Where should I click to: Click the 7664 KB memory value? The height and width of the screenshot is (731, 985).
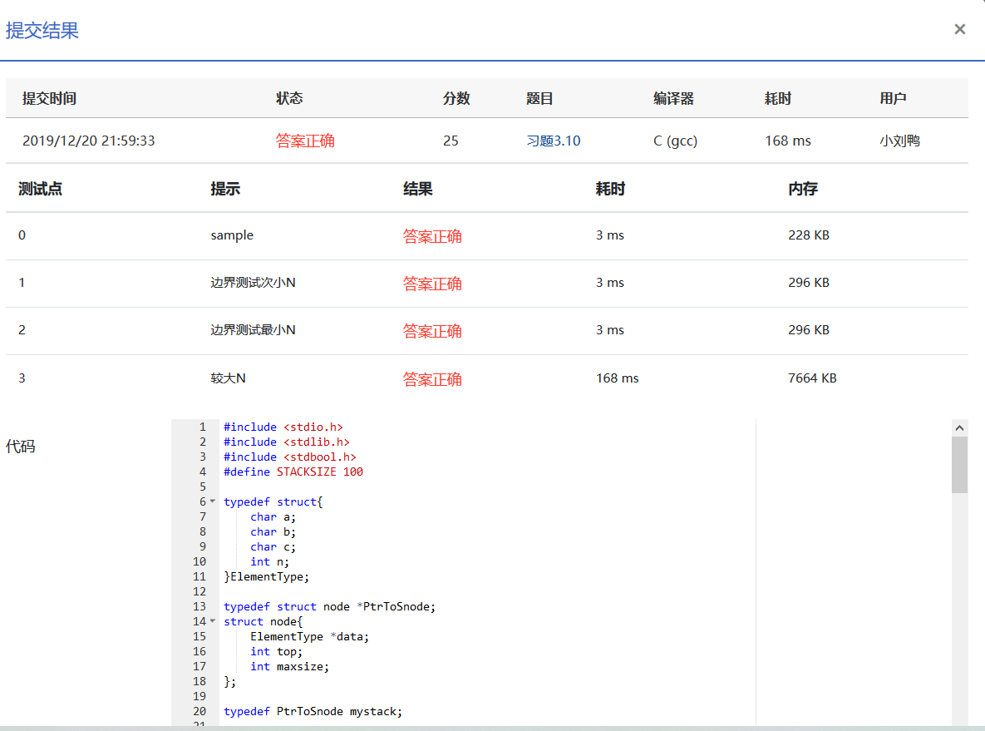(812, 378)
